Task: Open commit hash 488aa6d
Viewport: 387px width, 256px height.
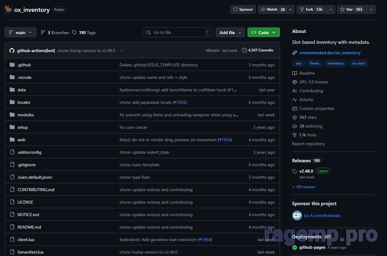Action: (x=212, y=51)
